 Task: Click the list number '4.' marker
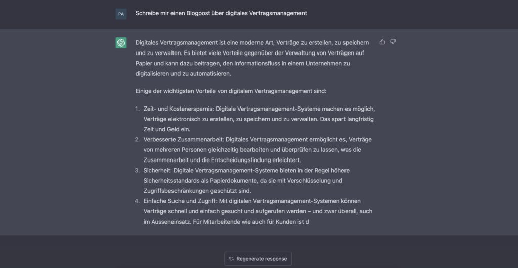click(137, 201)
